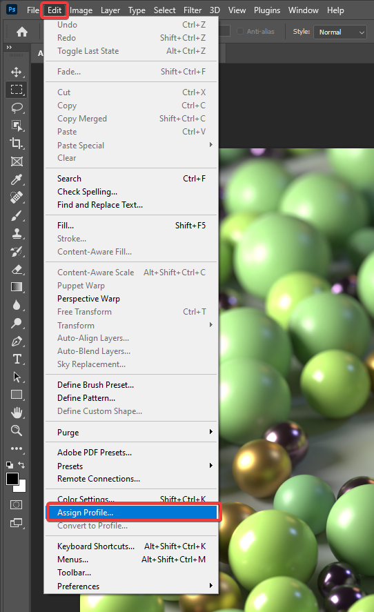
Task: Select the Lasso tool
Action: 17,108
